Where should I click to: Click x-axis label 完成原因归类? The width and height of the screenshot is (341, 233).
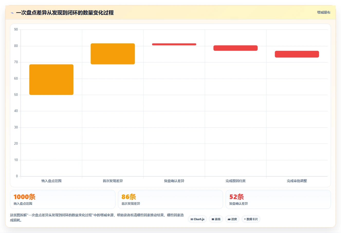click(x=236, y=181)
